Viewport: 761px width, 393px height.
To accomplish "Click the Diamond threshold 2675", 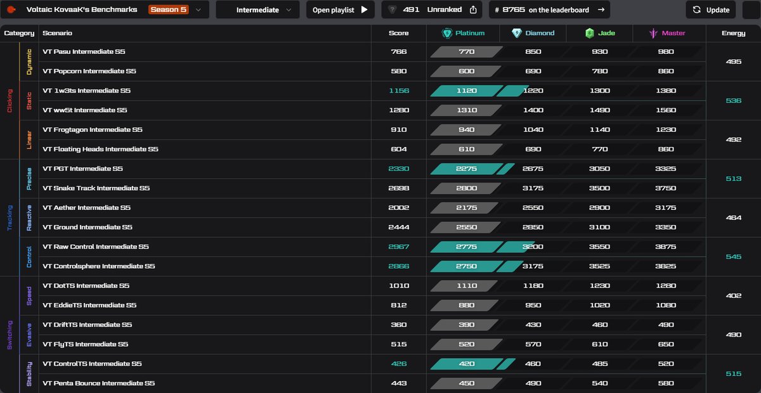I will (533, 169).
